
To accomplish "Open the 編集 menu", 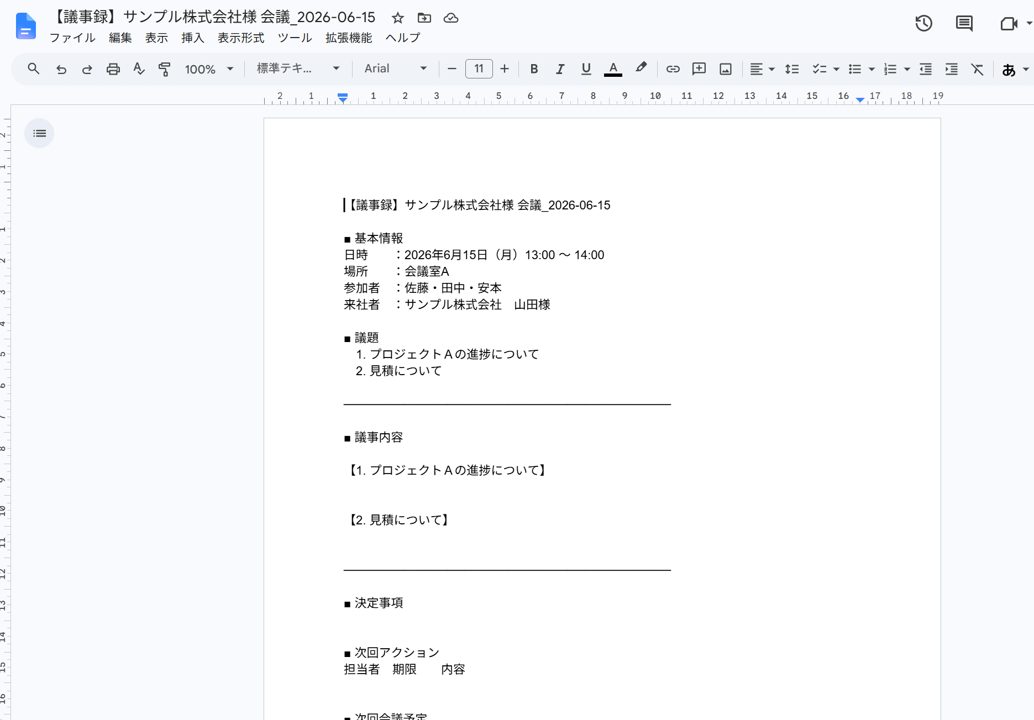I will [120, 38].
